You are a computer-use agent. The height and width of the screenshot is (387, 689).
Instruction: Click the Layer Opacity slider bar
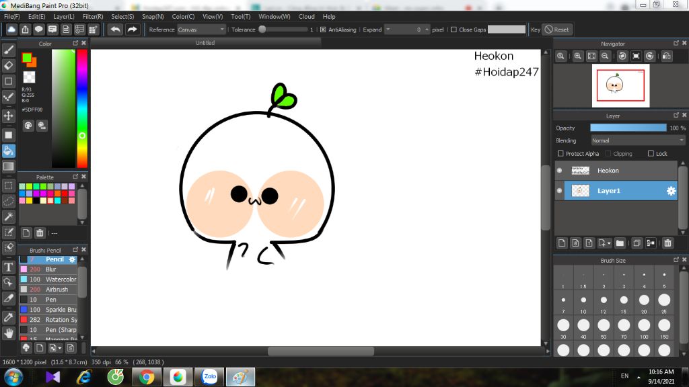(628, 128)
